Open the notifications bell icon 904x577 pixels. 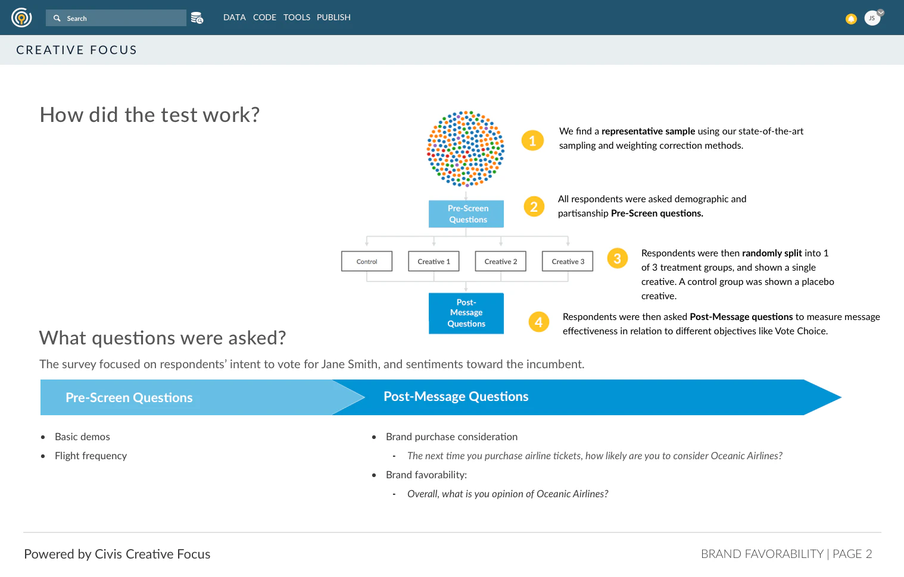[x=851, y=19]
